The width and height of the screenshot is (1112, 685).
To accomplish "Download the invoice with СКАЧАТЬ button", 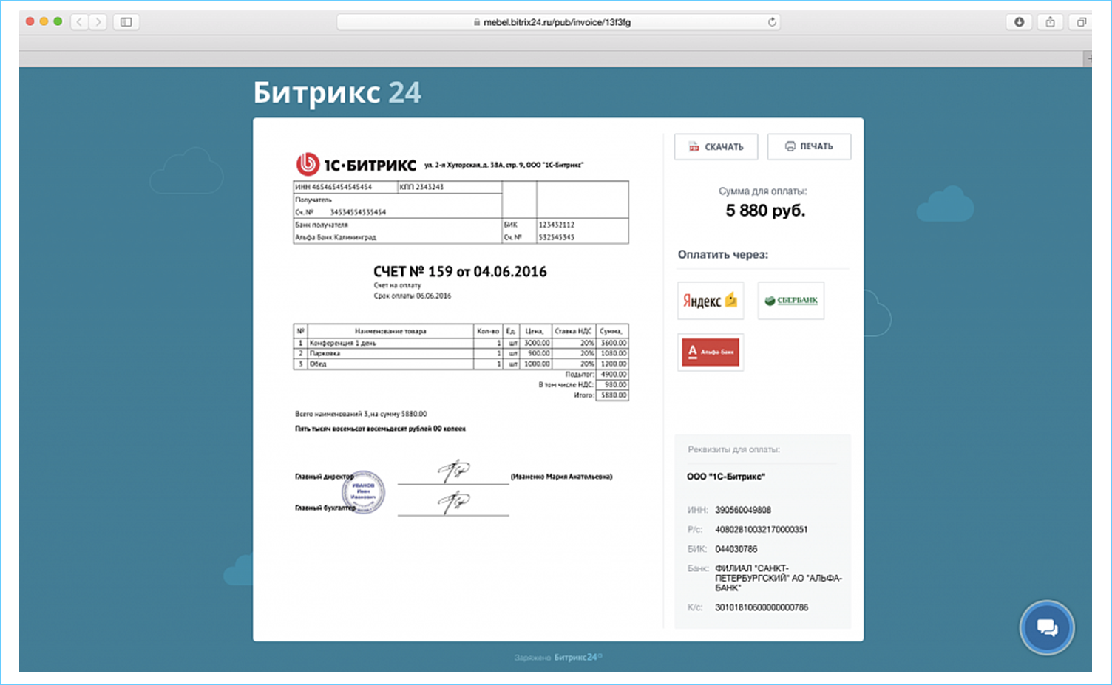I will (x=716, y=146).
